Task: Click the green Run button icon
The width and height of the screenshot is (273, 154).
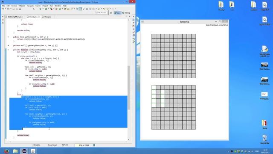Action: [x=46, y=9]
